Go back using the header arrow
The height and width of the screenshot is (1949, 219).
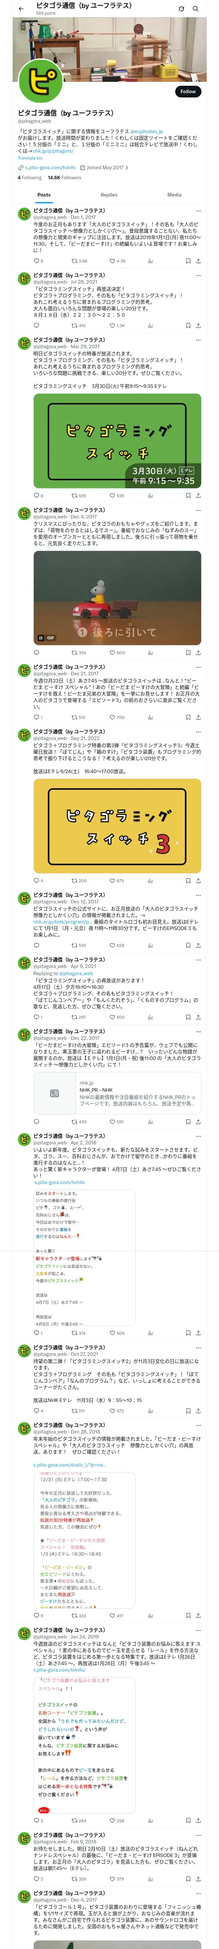coord(21,8)
